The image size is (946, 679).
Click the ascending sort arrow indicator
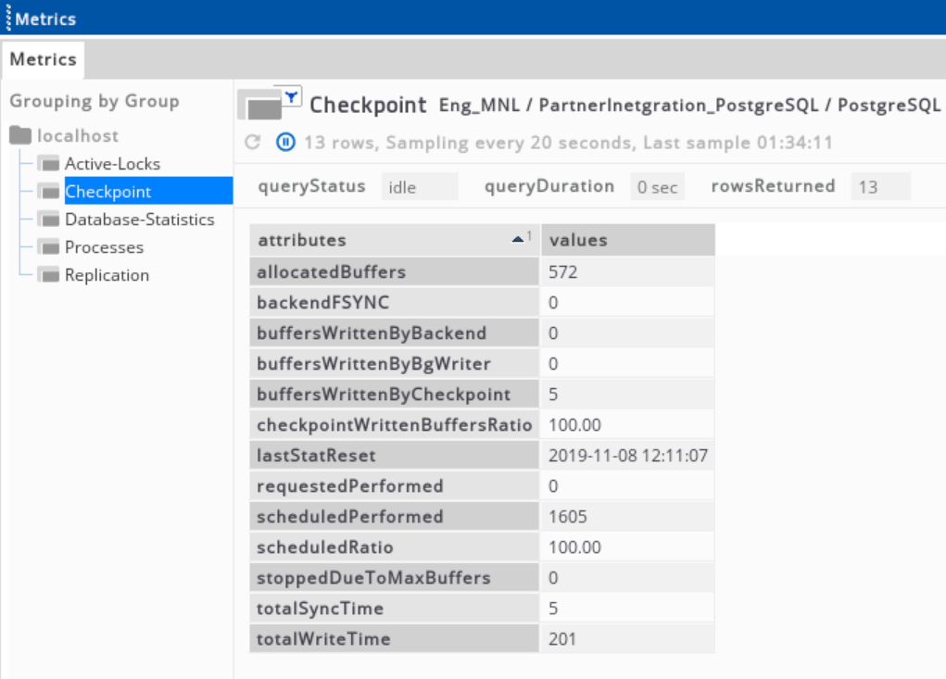tap(519, 239)
